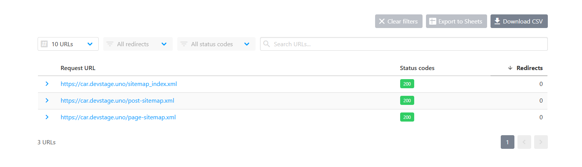Image resolution: width=582 pixels, height=167 pixels.
Task: Expand the page-sitemap.xml row
Action: pos(47,117)
